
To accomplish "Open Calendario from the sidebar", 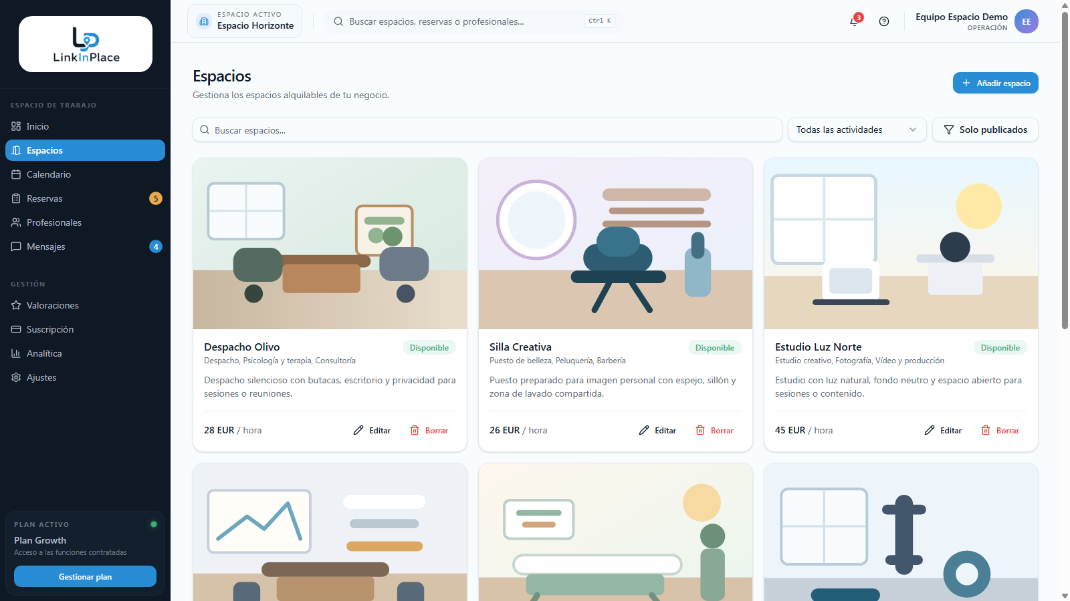I will pyautogui.click(x=85, y=174).
